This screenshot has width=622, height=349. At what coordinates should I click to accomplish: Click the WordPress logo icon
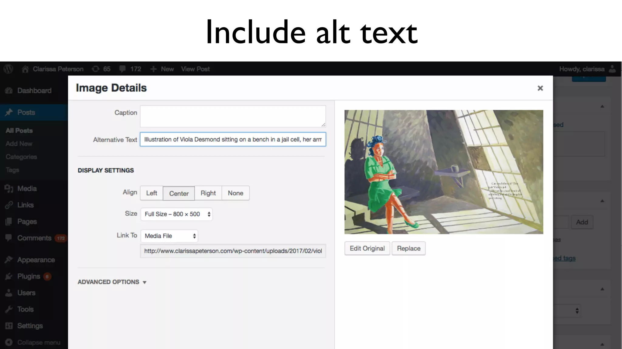pos(8,69)
